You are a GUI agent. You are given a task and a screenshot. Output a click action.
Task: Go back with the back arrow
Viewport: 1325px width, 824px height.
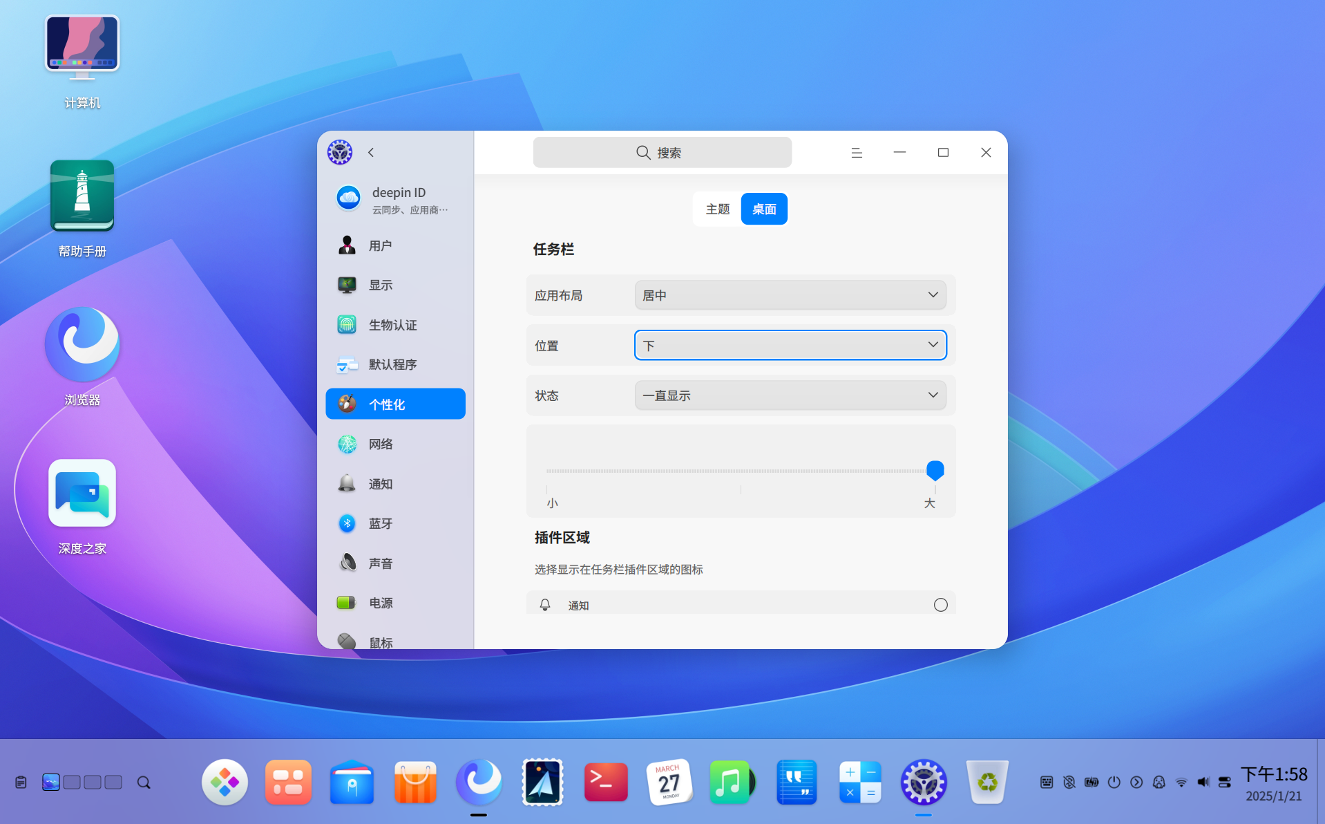point(371,152)
